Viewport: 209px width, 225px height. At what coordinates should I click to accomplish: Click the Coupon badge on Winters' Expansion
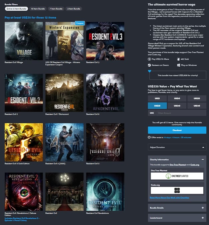80,23
